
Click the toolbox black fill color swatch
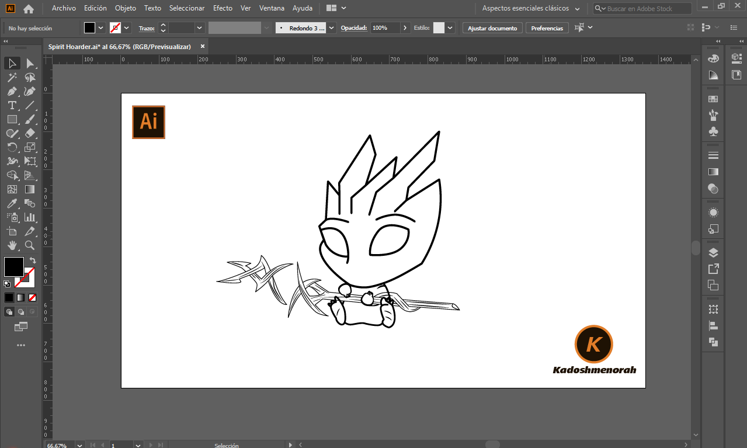coord(14,267)
